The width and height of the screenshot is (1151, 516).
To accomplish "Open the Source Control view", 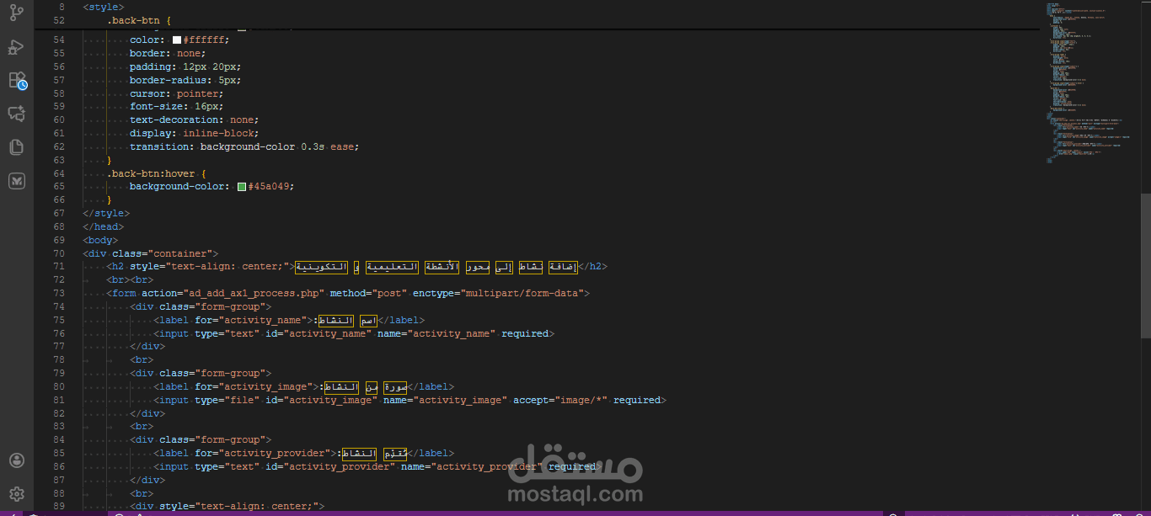I will 17,12.
